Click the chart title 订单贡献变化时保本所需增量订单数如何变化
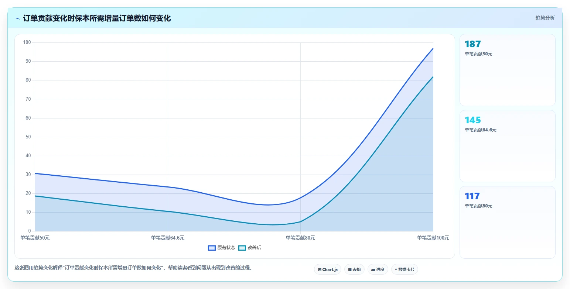The width and height of the screenshot is (570, 289). click(x=97, y=18)
